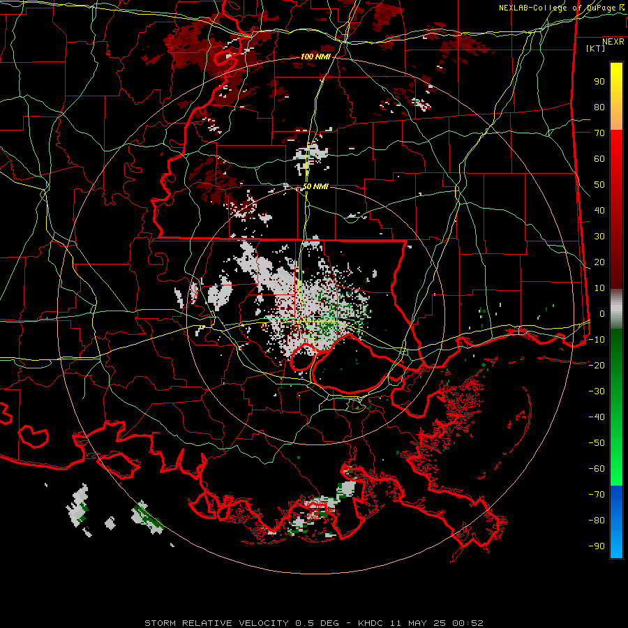This screenshot has width=628, height=628.
Task: Click the positive 40 scale value
Action: click(599, 210)
